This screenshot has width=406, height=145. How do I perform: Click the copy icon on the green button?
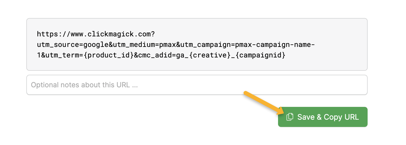(290, 117)
